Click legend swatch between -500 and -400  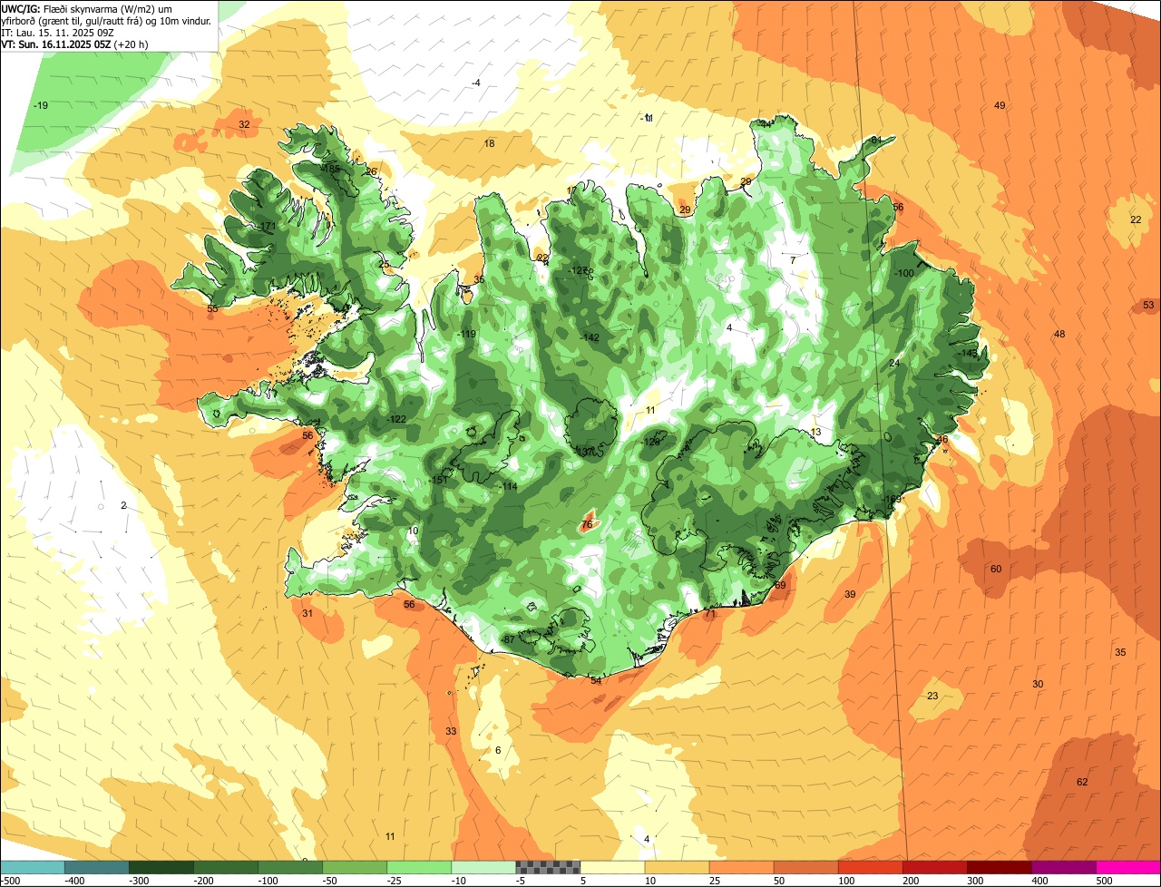click(32, 867)
